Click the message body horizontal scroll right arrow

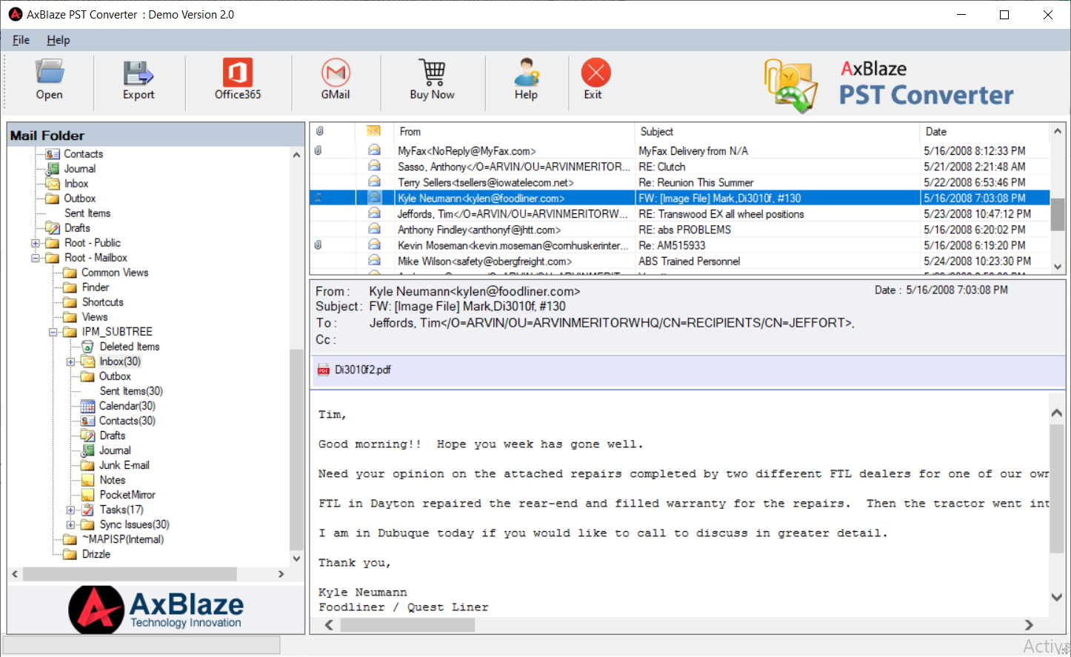(1029, 625)
